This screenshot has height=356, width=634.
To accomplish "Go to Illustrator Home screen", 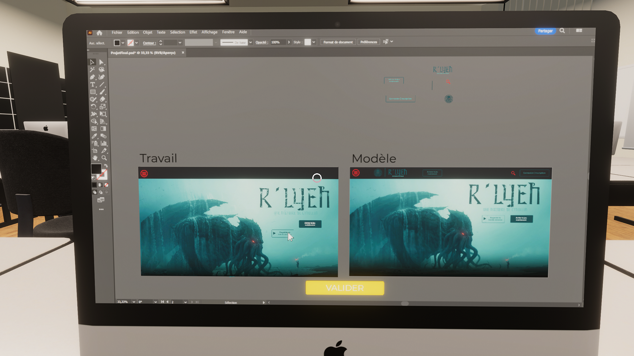I will [99, 33].
